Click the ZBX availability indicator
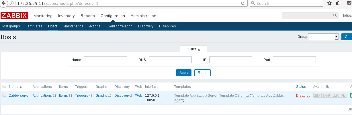 [317, 96]
